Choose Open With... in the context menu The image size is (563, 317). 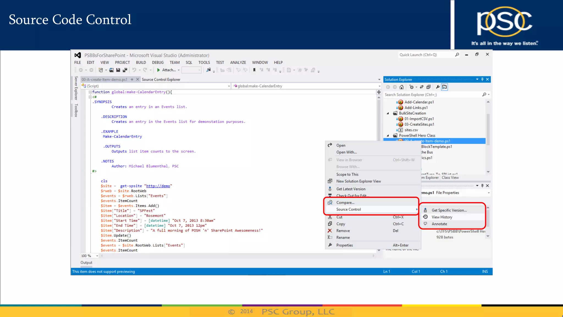click(x=373, y=152)
